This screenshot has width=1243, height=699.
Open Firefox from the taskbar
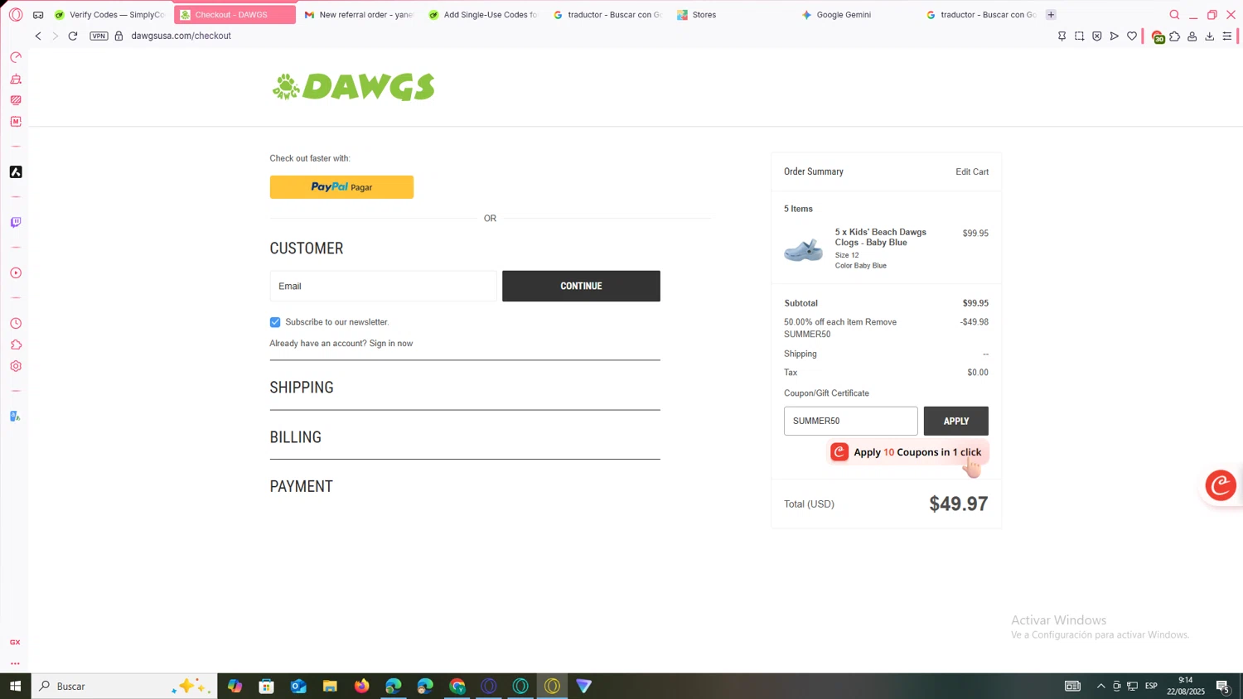[x=361, y=686]
